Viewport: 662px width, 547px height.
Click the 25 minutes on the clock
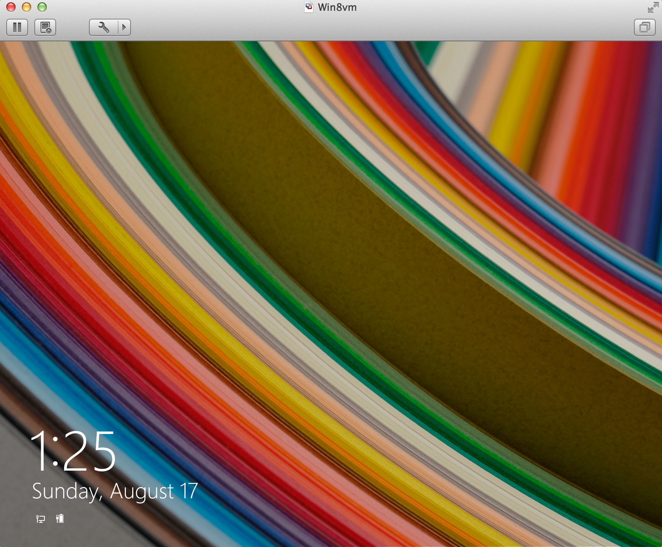[x=89, y=451]
